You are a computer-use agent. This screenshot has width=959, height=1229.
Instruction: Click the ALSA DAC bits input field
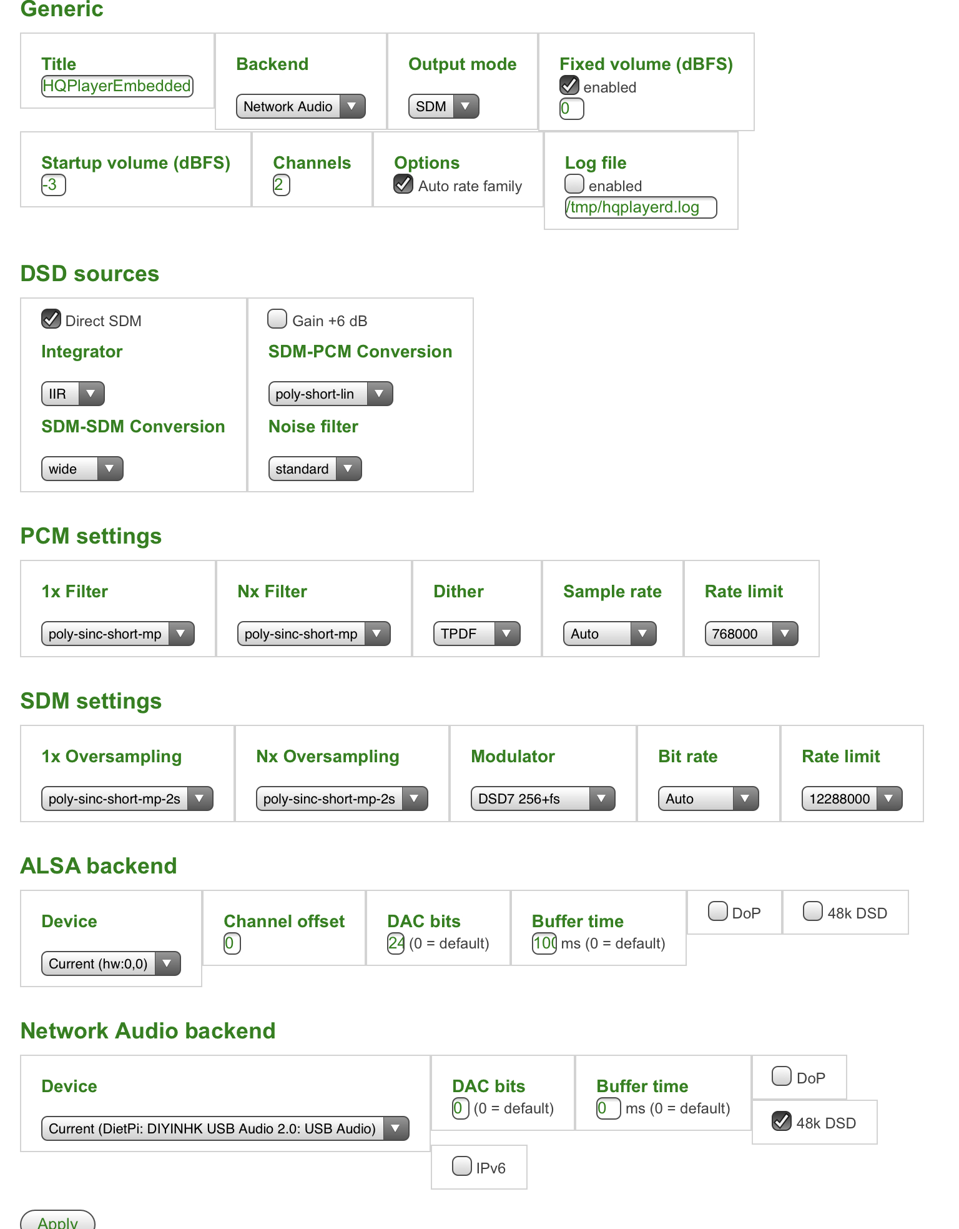[x=396, y=943]
